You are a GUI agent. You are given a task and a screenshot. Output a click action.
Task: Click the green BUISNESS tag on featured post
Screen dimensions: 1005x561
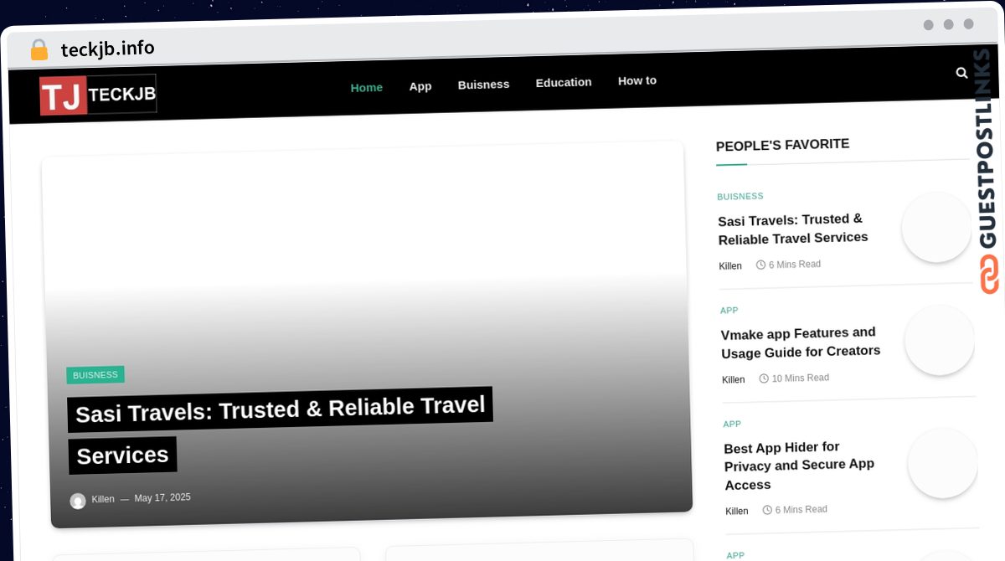[95, 375]
